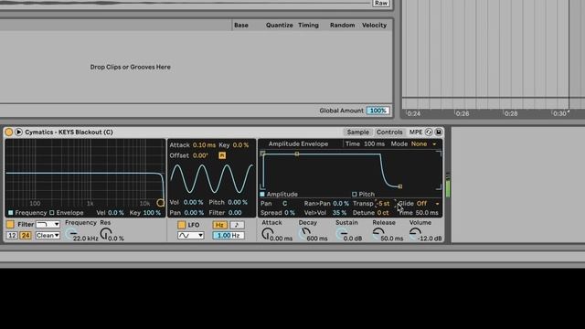Click the hot-swap presets icon
The height and width of the screenshot is (329, 585).
tap(429, 132)
